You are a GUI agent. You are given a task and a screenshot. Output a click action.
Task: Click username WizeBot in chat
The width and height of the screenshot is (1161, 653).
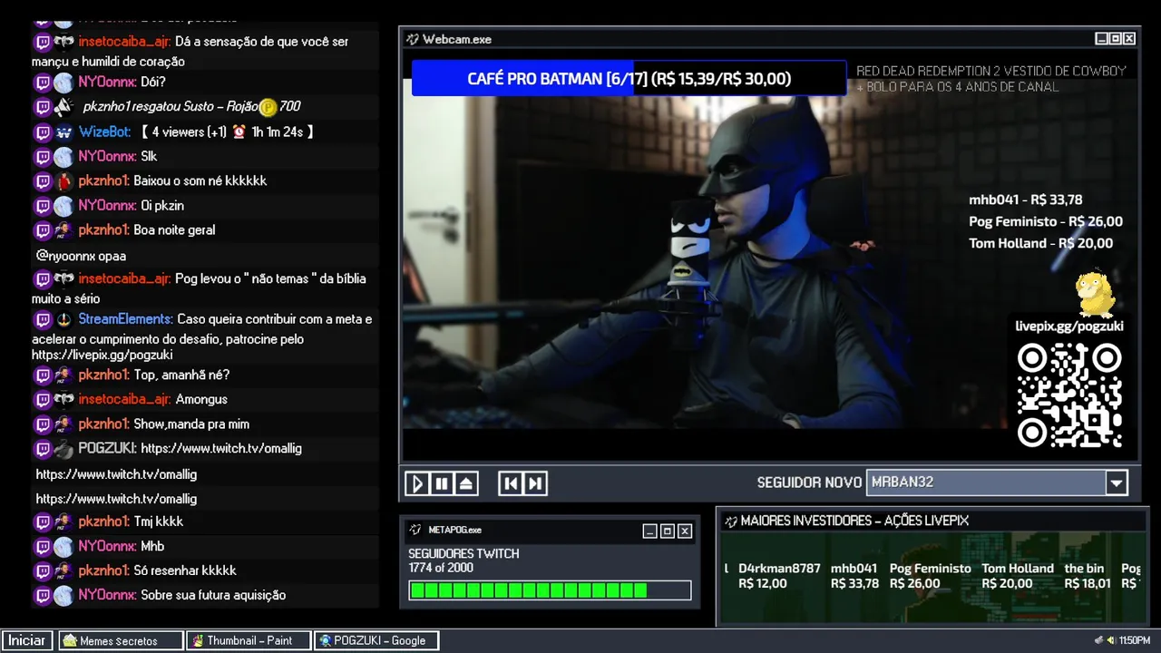tap(104, 132)
